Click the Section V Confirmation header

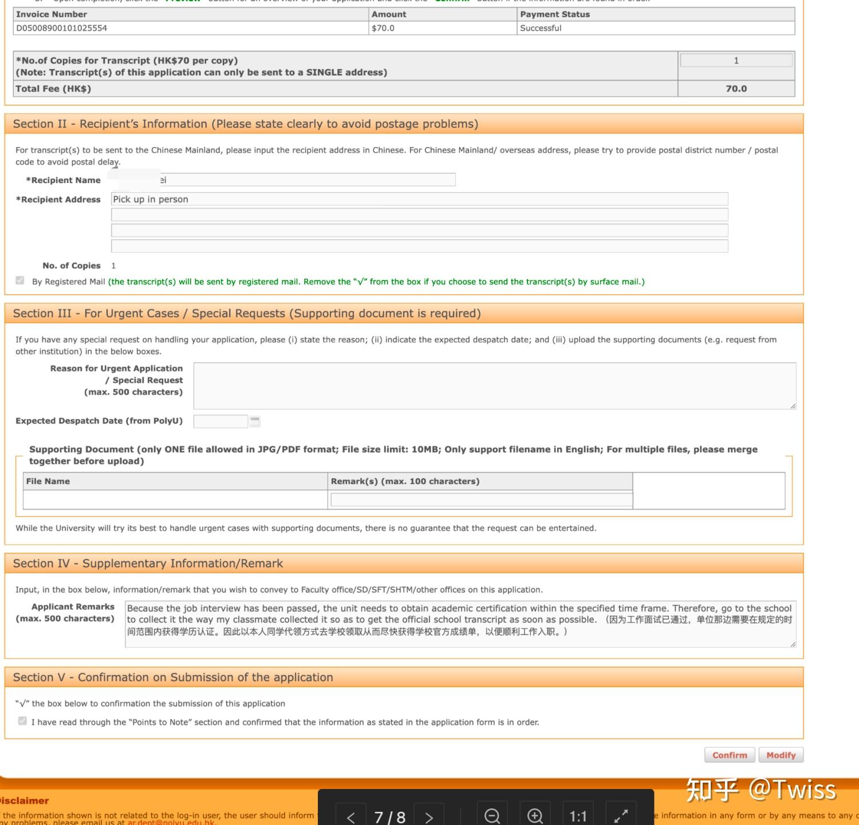point(404,677)
